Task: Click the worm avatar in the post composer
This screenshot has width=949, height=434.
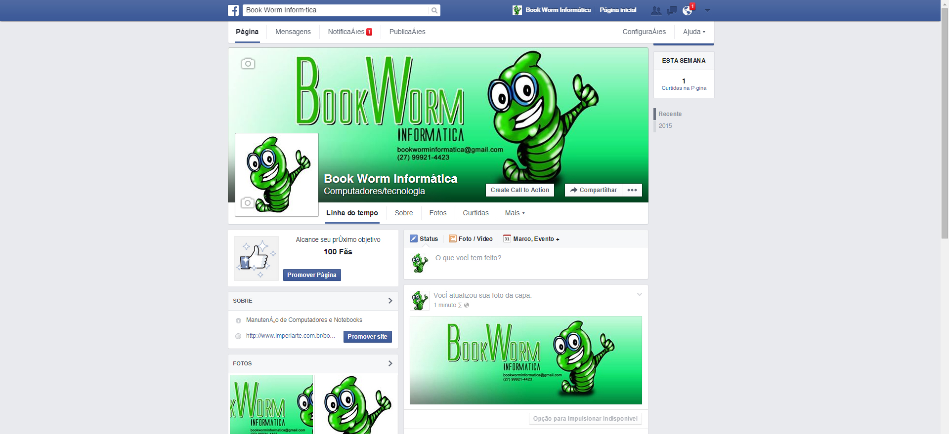Action: click(420, 263)
